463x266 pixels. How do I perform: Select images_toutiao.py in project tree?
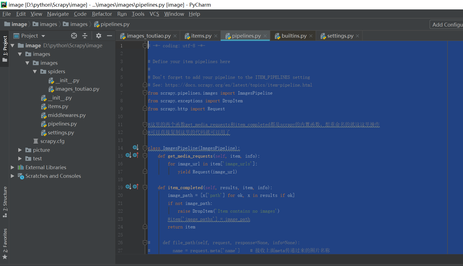pos(77,89)
